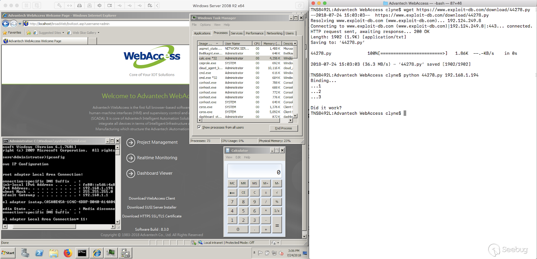Open Task Manager Options menu
537x259 pixels.
[x=205, y=25]
